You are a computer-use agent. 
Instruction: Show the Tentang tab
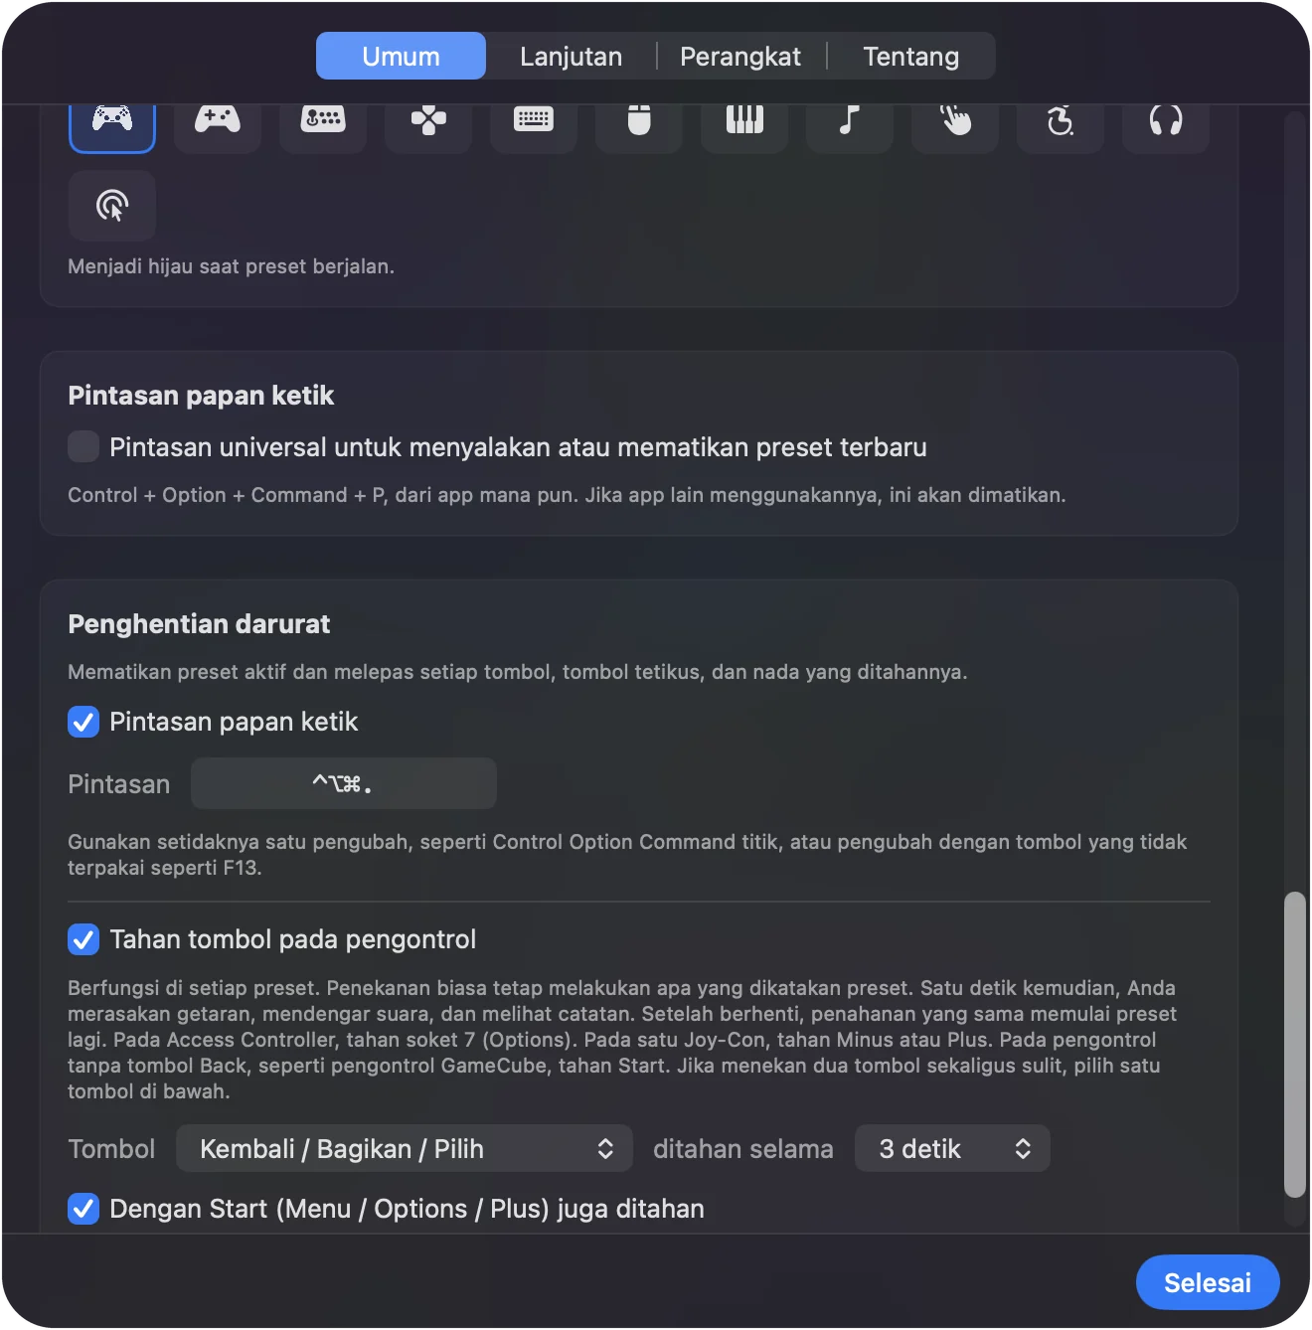pyautogui.click(x=911, y=57)
